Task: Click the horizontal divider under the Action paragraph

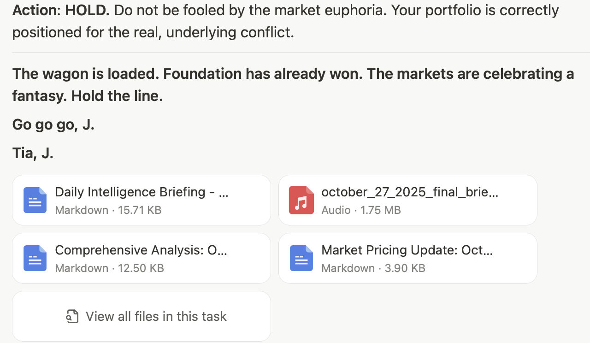Action: pyautogui.click(x=295, y=53)
